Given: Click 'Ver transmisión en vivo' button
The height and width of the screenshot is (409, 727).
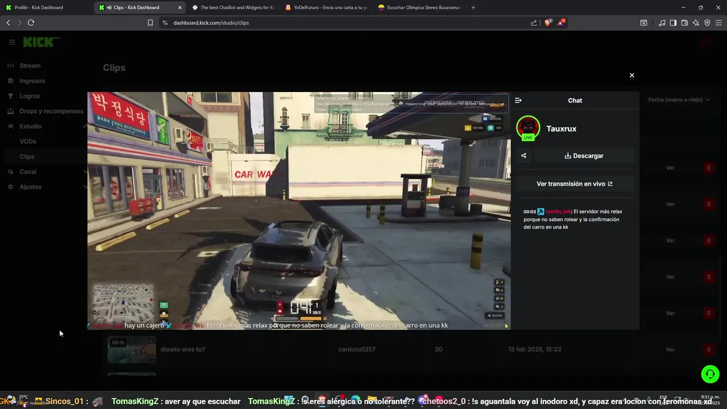Looking at the screenshot, I should click(x=575, y=184).
